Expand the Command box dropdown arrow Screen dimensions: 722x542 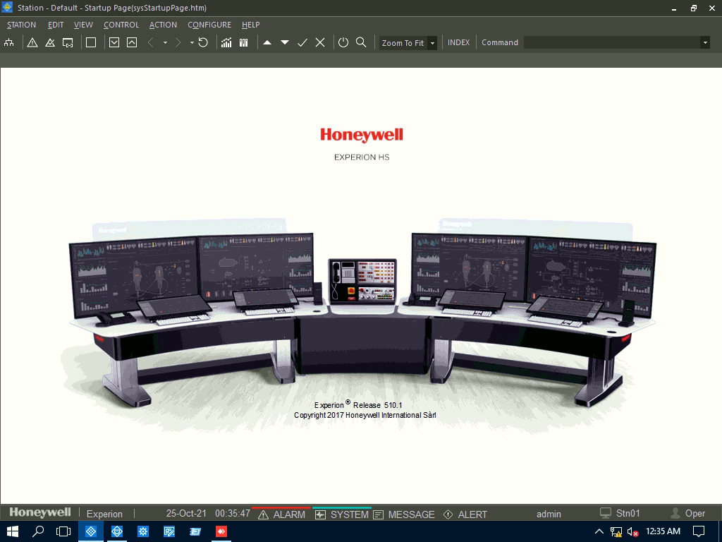click(x=704, y=42)
